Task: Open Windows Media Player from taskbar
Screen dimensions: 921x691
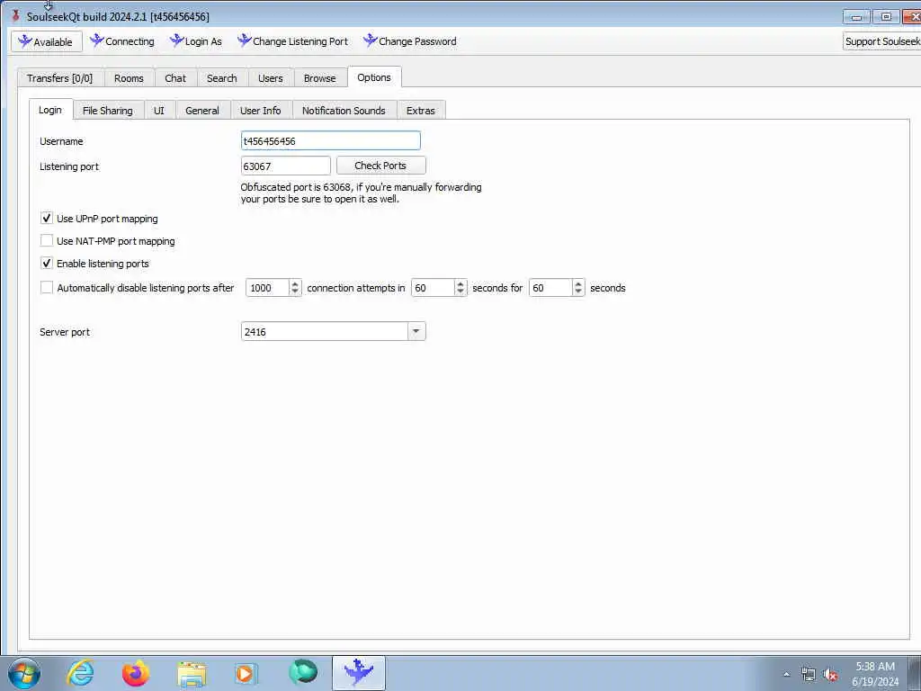Action: (x=246, y=673)
